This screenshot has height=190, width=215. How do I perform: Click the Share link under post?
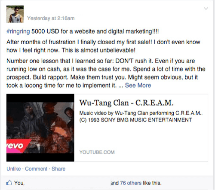pyautogui.click(x=58, y=169)
